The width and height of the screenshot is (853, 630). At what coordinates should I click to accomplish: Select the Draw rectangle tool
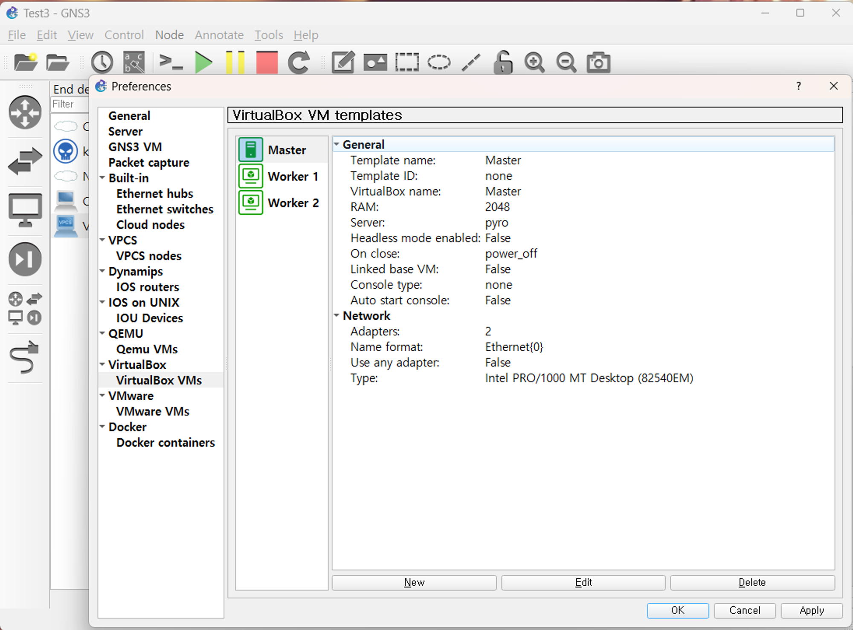point(407,62)
